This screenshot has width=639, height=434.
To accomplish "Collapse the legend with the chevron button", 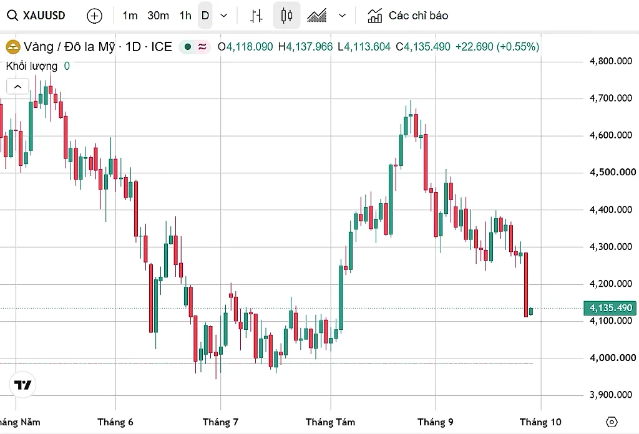I will click(17, 86).
